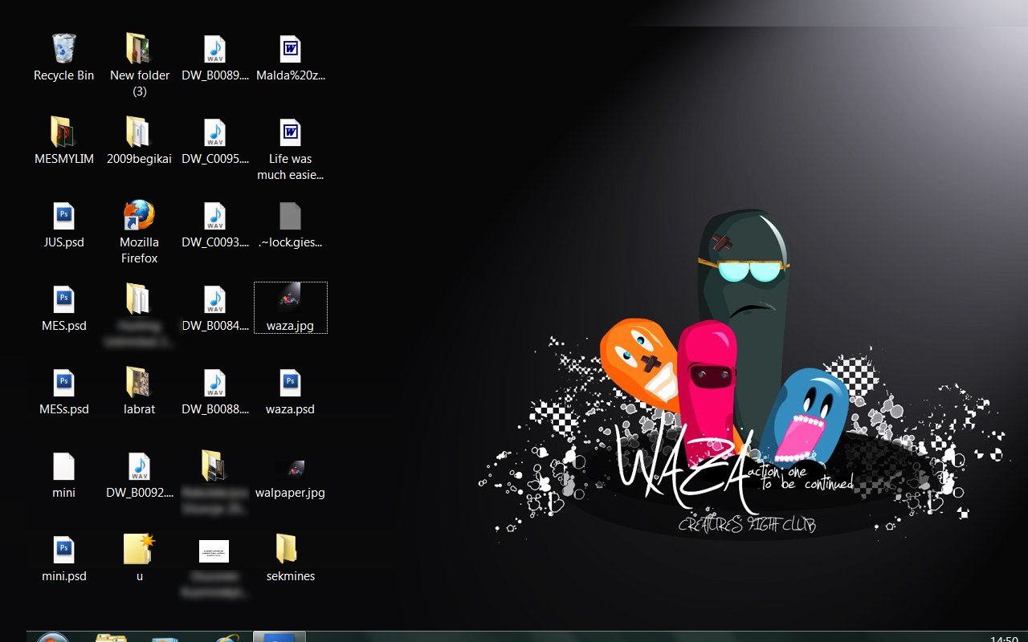The height and width of the screenshot is (642, 1028).
Task: Select the MESs.psd file icon
Action: coord(63,384)
